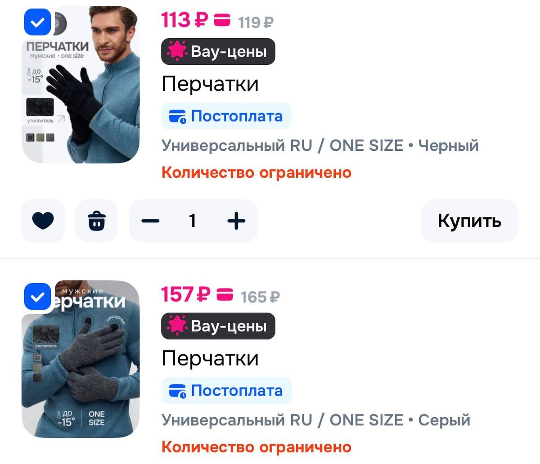
Task: Click the card icon next to 157 ₽
Action: coord(225,295)
